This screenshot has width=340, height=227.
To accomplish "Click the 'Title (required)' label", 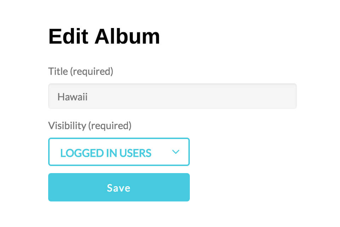I will pyautogui.click(x=80, y=71).
